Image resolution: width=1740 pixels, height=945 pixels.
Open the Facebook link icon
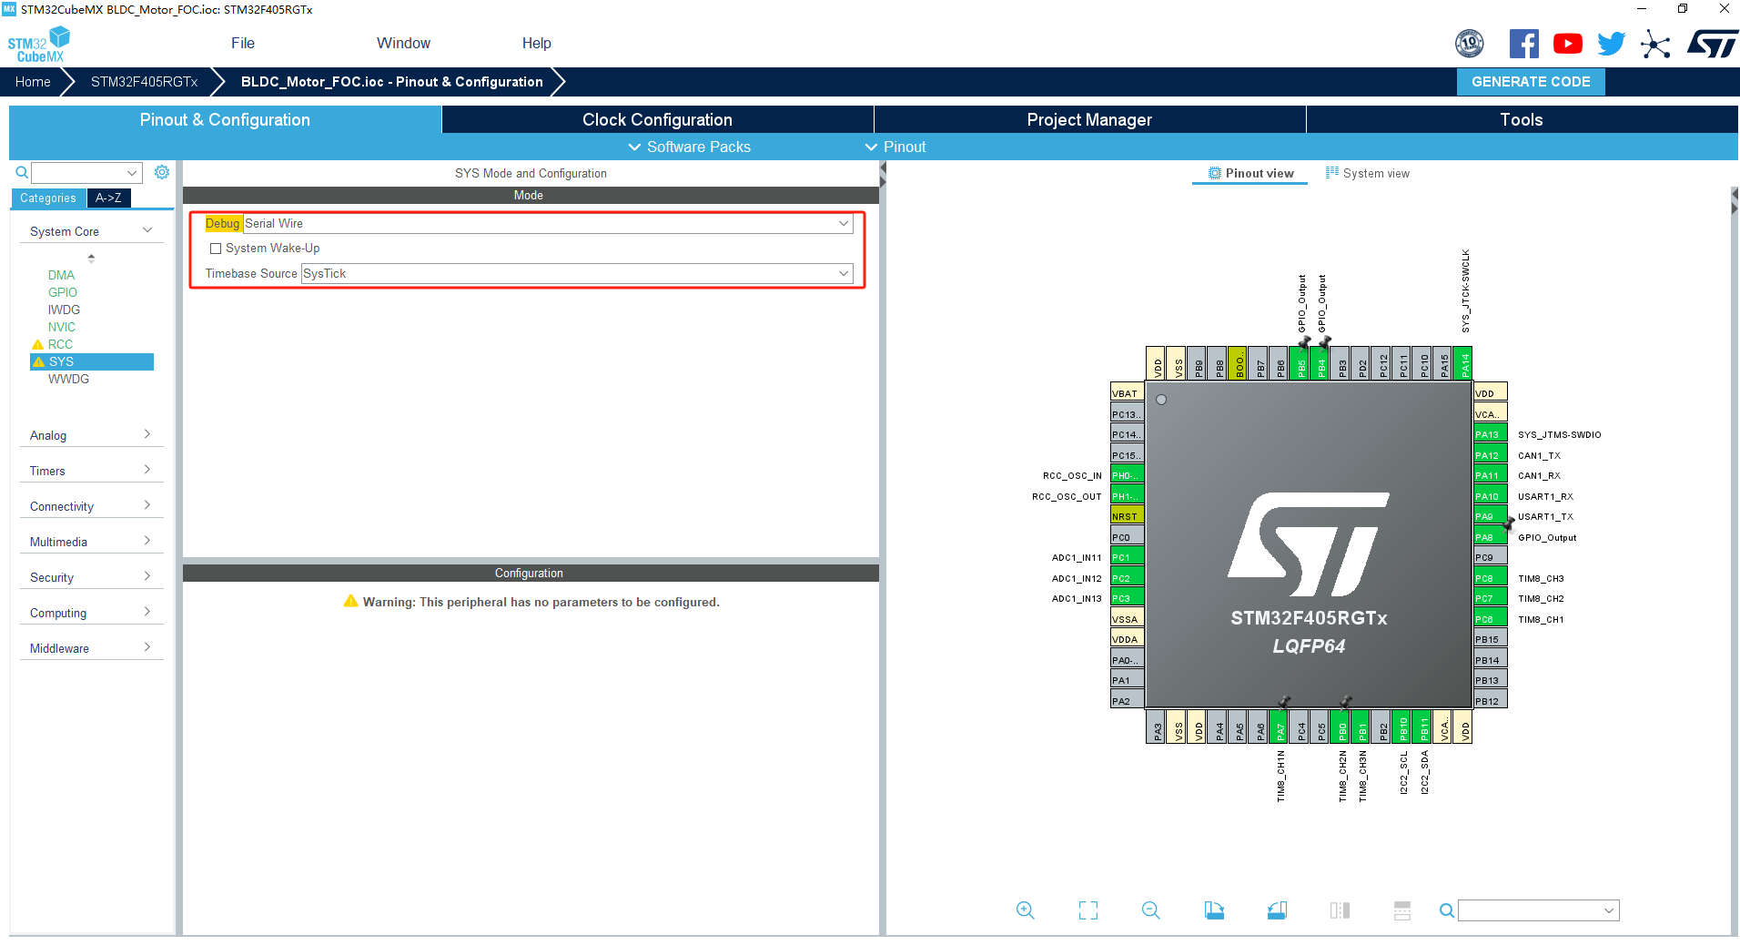pyautogui.click(x=1523, y=44)
